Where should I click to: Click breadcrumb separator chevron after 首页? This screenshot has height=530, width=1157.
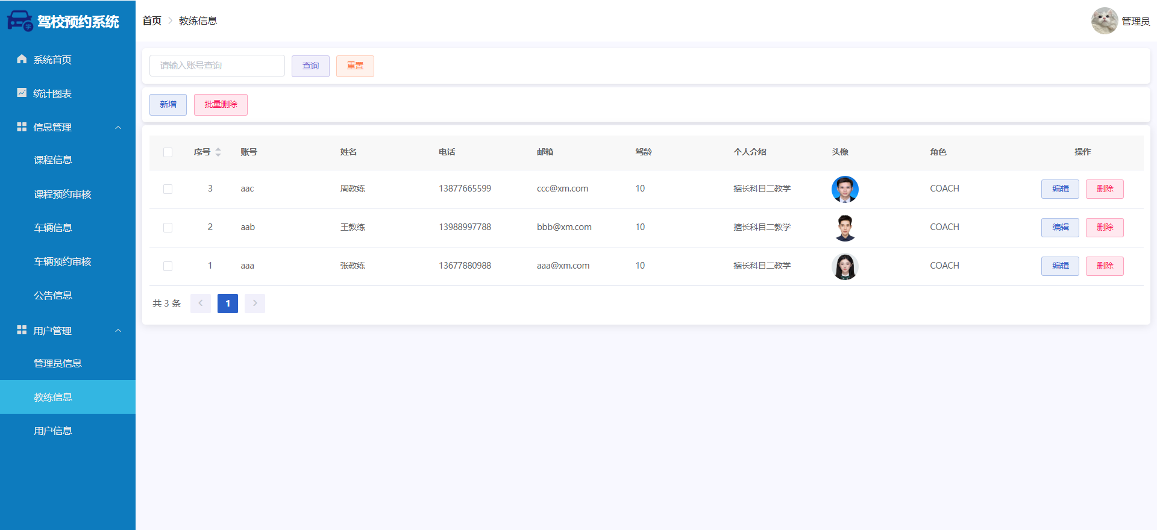171,21
